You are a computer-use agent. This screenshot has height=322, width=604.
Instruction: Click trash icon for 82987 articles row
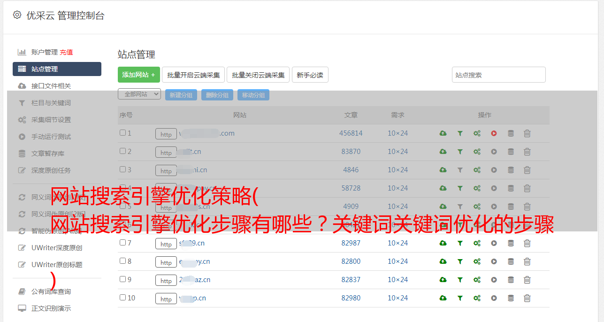pos(527,243)
